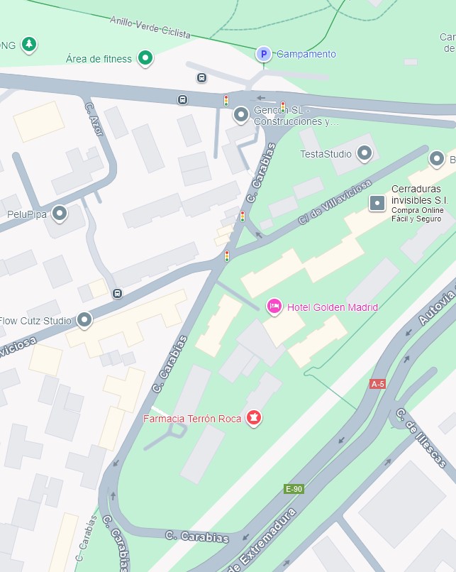This screenshot has height=572, width=456.
Task: Click the green tree park marker
Action: point(29,45)
